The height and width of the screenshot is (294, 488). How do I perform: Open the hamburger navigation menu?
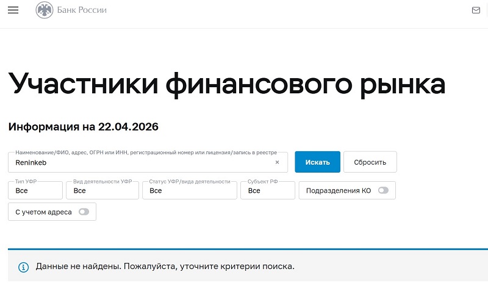pyautogui.click(x=13, y=10)
